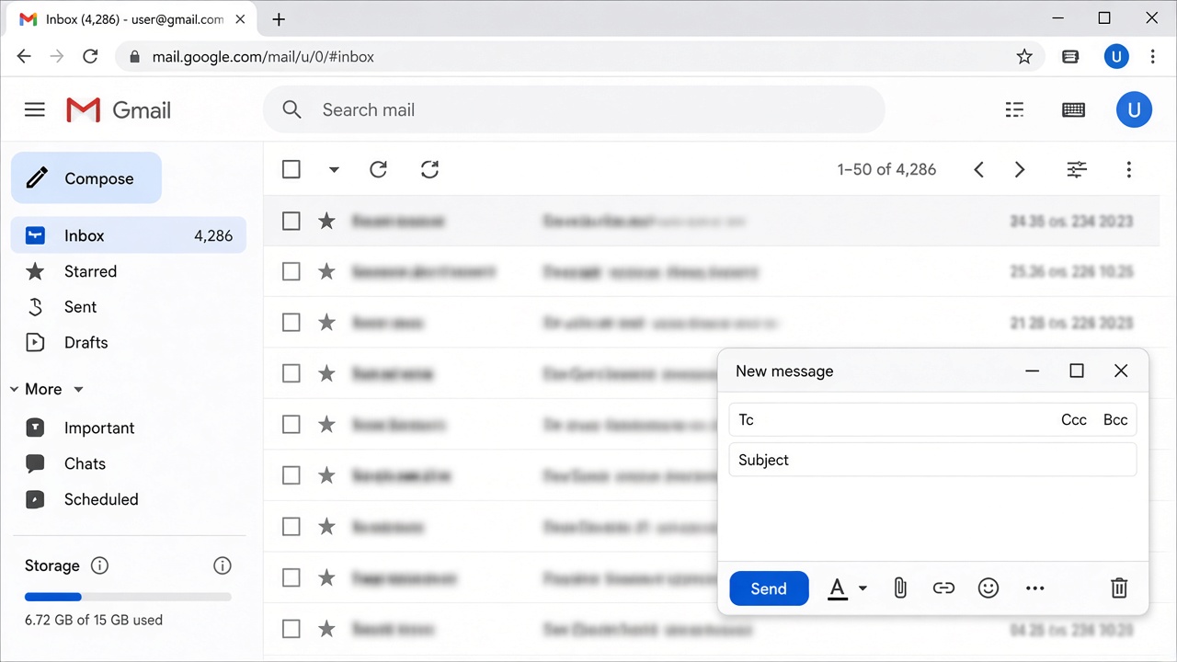Viewport: 1177px width, 662px height.
Task: Open the keyboard input tools icon
Action: click(1073, 110)
